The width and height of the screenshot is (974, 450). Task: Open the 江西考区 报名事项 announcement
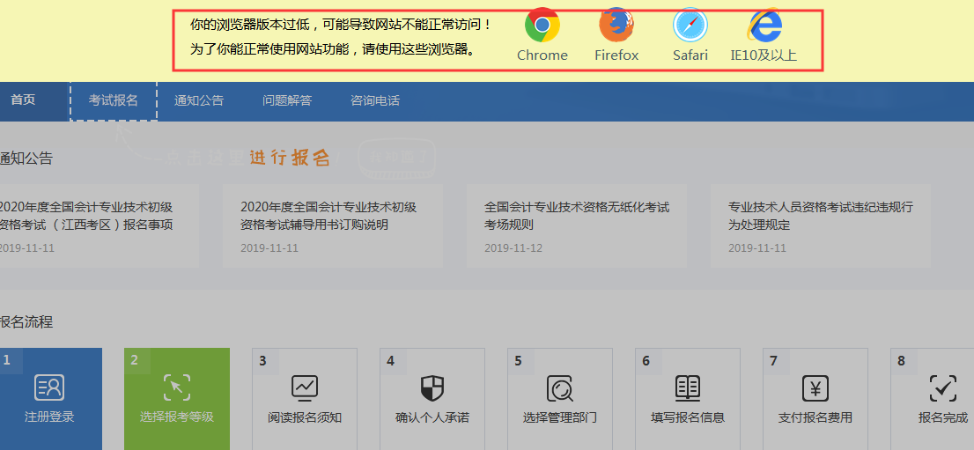click(x=86, y=216)
